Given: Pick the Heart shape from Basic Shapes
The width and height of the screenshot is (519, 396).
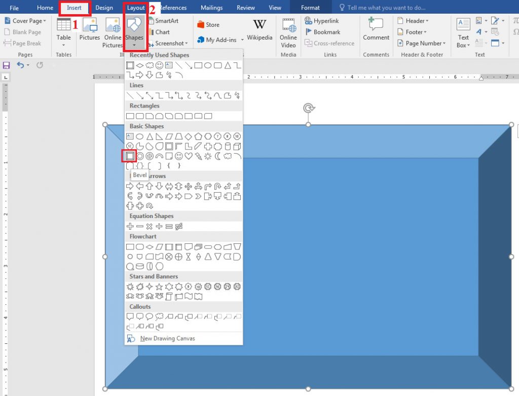Looking at the screenshot, I should click(189, 156).
